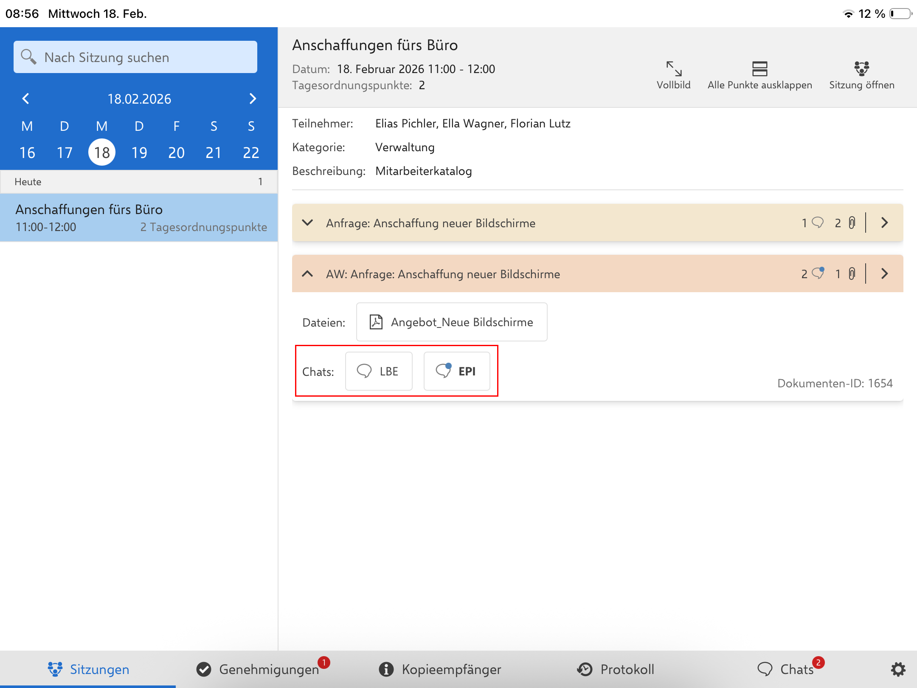Open details arrow of AW agenda item
This screenshot has height=688, width=917.
(x=885, y=274)
